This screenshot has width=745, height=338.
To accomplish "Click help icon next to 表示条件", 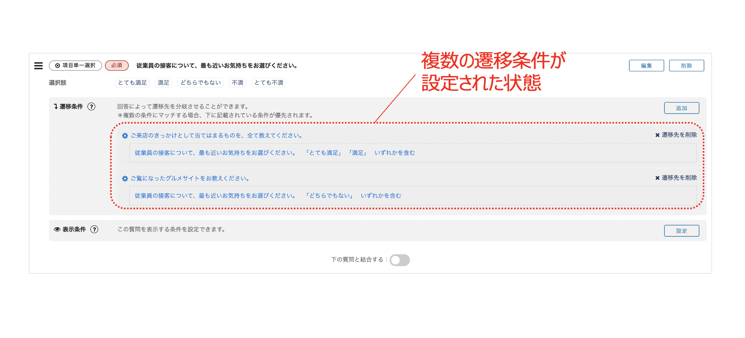I will 94,229.
